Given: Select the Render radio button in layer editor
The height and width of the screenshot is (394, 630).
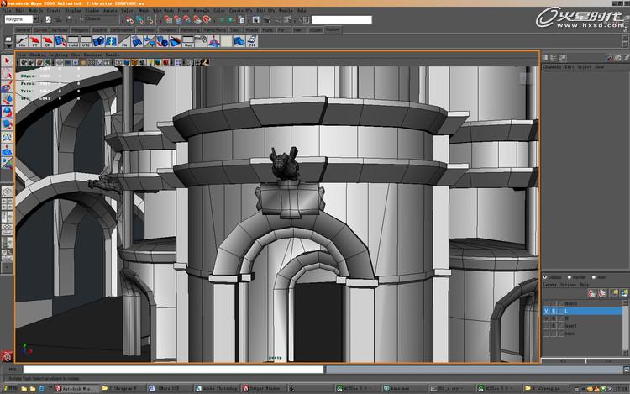Looking at the screenshot, I should pos(571,277).
